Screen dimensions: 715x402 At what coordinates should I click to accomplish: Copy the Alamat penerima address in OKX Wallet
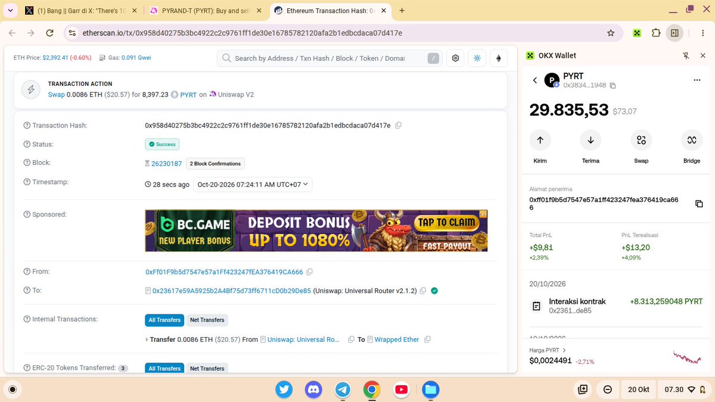699,204
